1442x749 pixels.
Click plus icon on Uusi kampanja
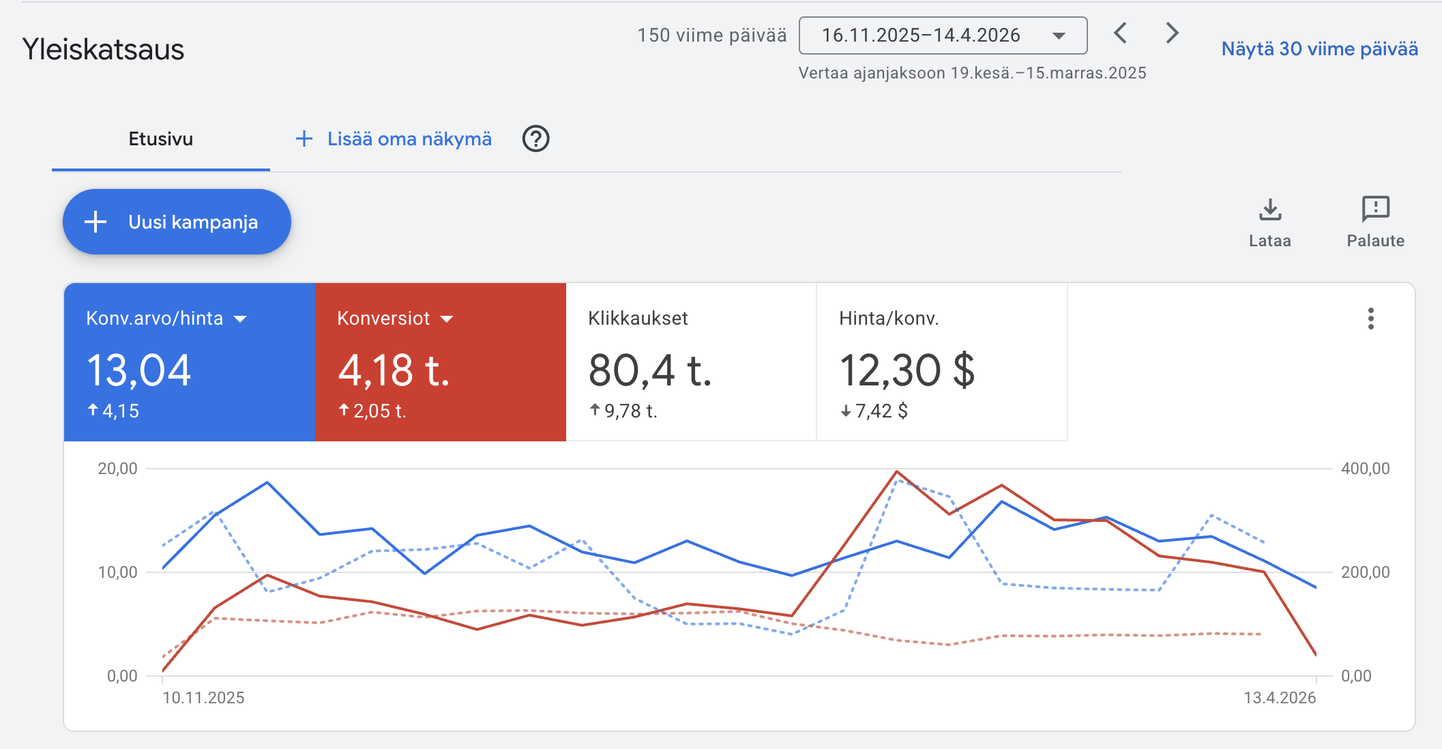95,222
